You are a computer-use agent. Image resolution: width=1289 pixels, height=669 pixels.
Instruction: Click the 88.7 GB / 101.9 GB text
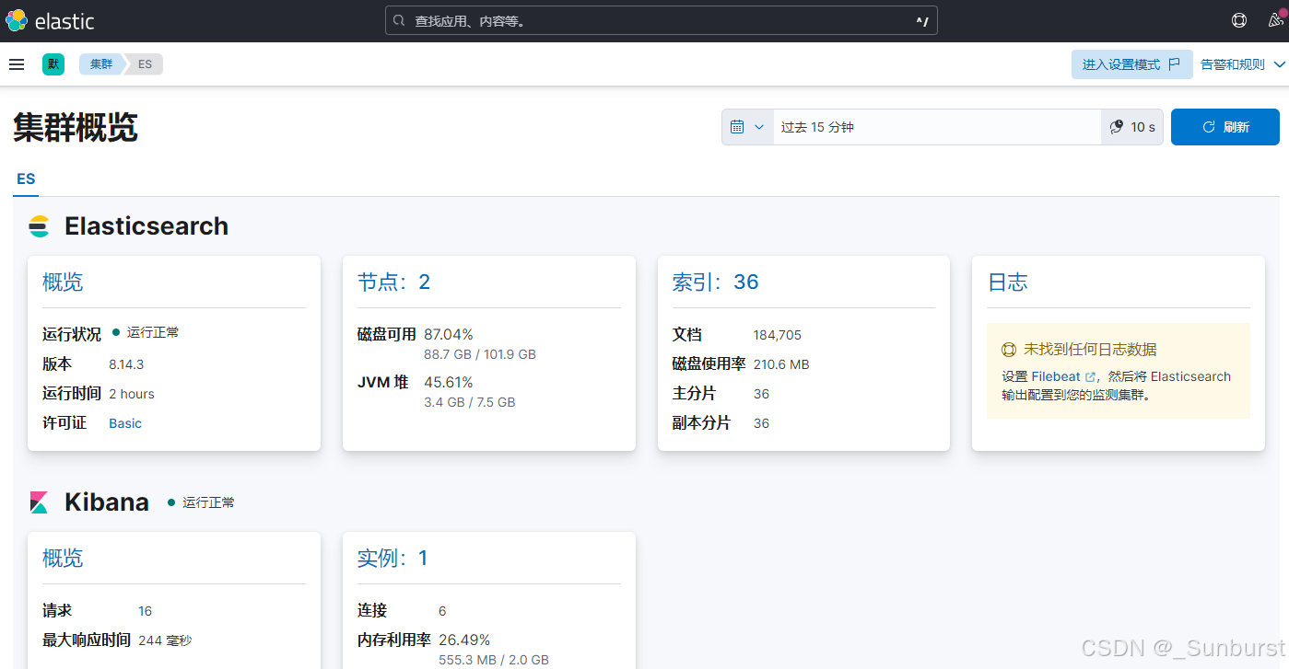point(480,354)
